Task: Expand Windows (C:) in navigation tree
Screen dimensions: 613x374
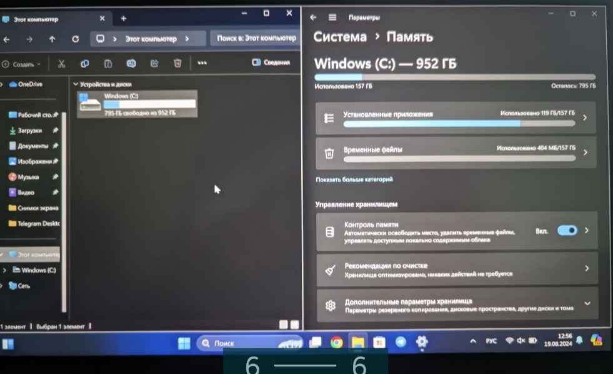Action: click(5, 270)
